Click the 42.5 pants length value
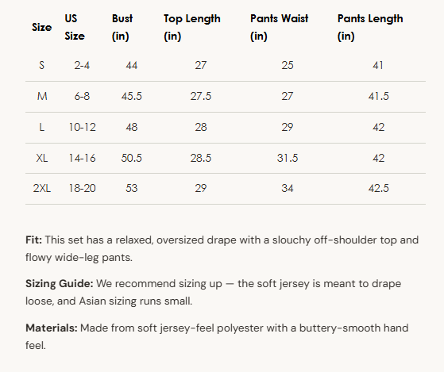Viewport: 444px width, 372px height. click(x=379, y=188)
